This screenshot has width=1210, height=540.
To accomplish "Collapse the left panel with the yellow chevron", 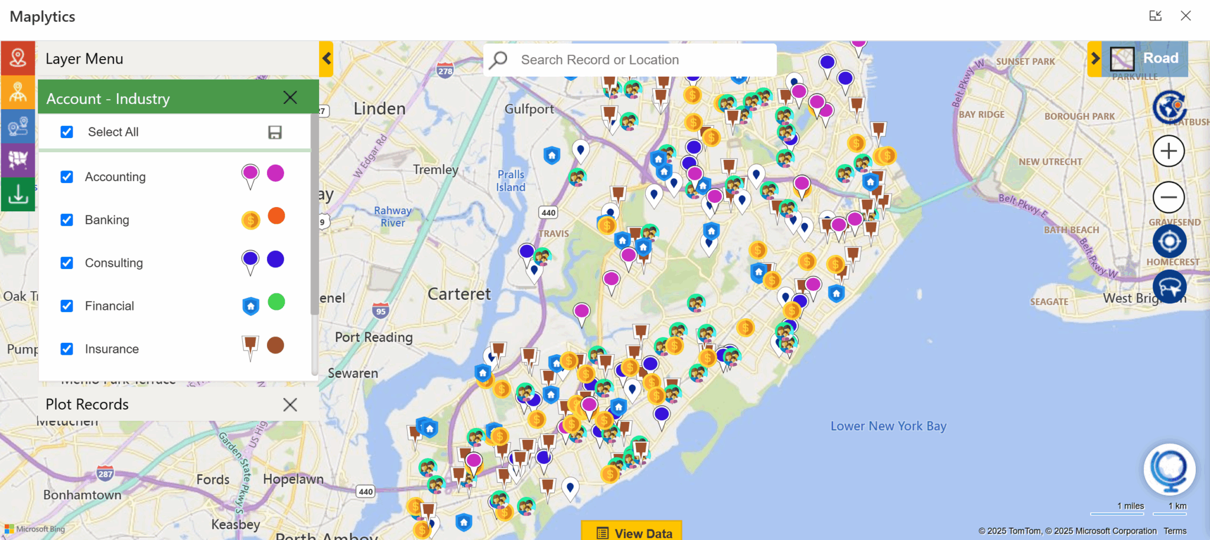I will pos(326,59).
